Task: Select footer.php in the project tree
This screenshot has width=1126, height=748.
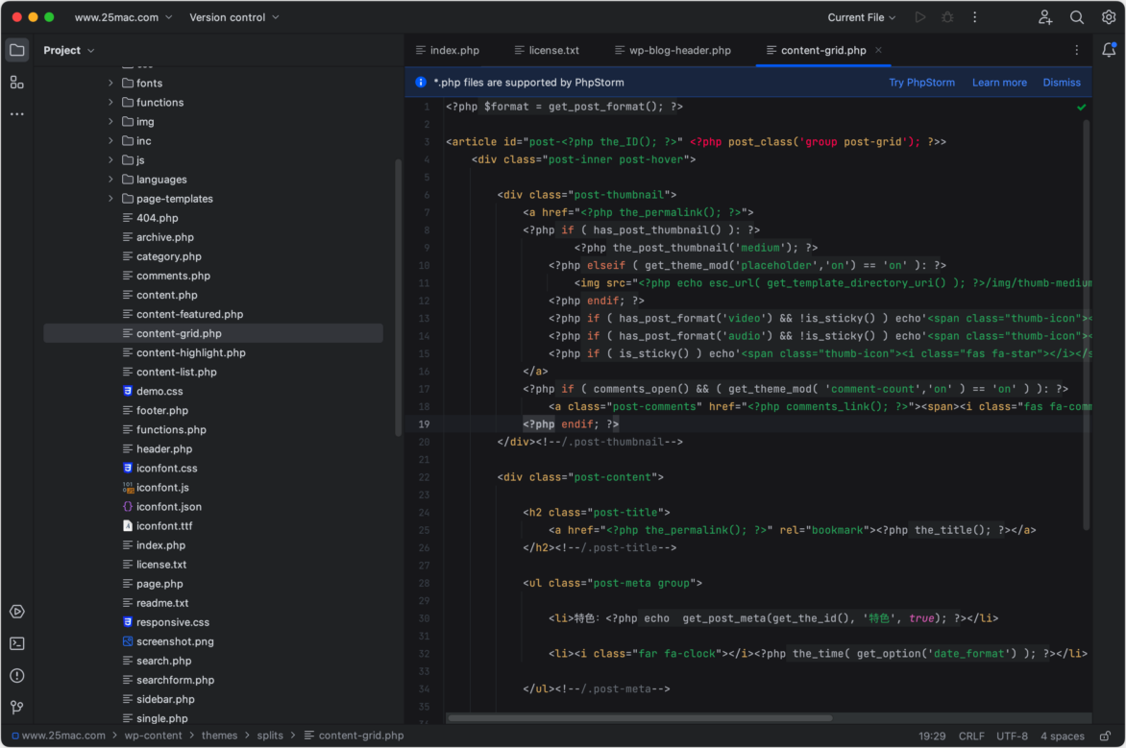Action: (162, 411)
